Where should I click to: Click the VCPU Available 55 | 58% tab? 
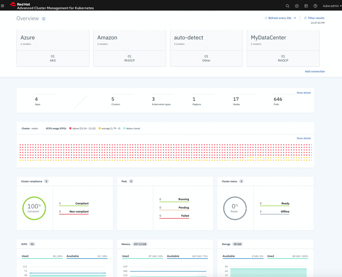(x=87, y=256)
